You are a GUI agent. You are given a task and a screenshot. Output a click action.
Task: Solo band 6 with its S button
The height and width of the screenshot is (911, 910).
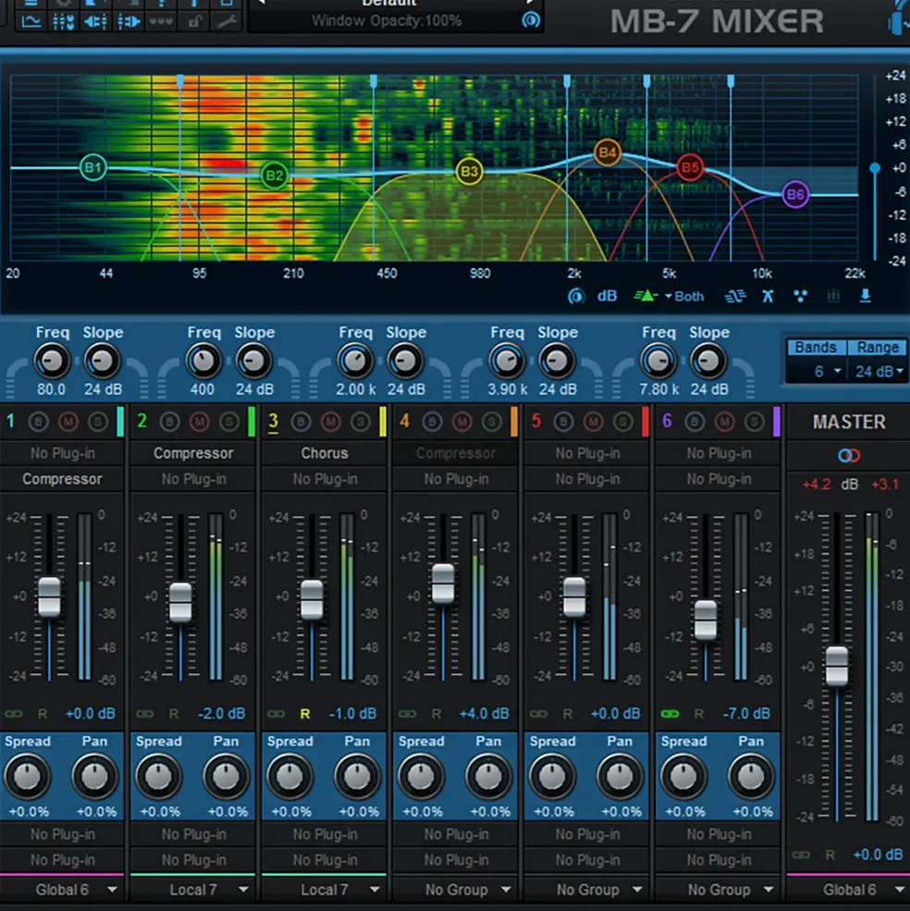click(755, 421)
